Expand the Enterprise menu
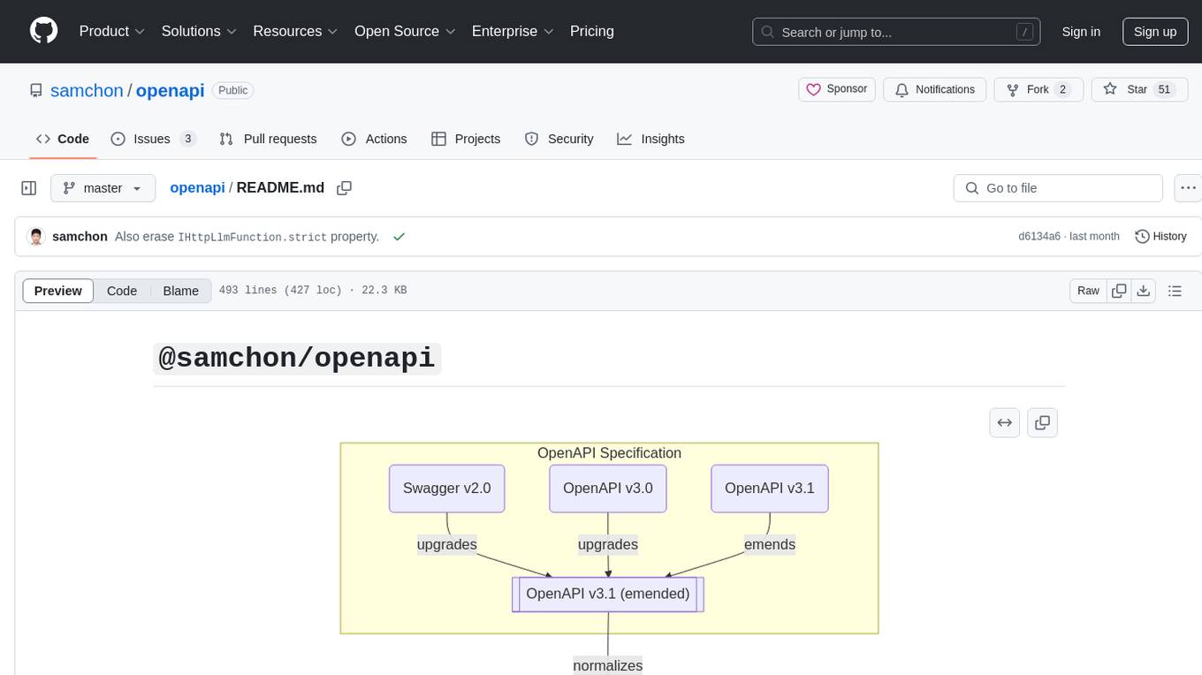Screen dimensions: 1202x675 coord(513,31)
